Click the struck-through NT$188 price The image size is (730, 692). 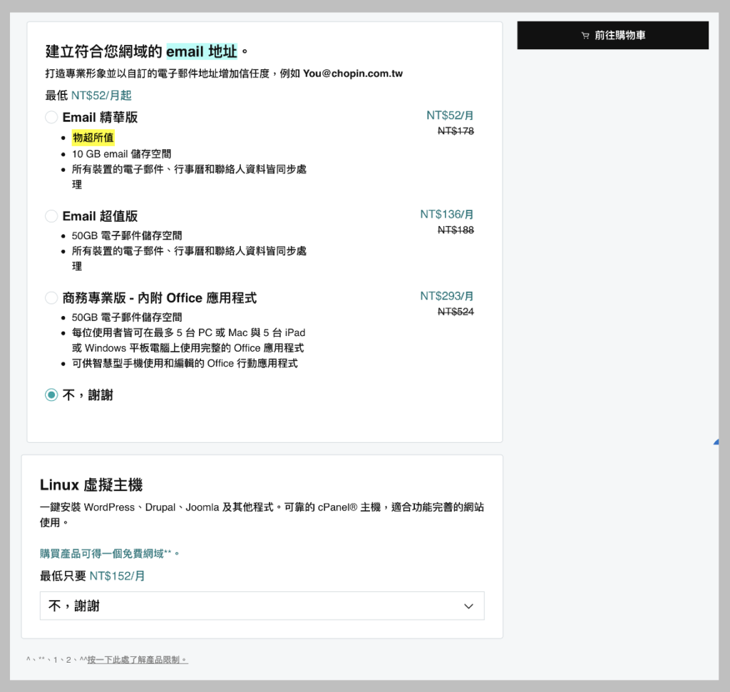click(x=456, y=230)
